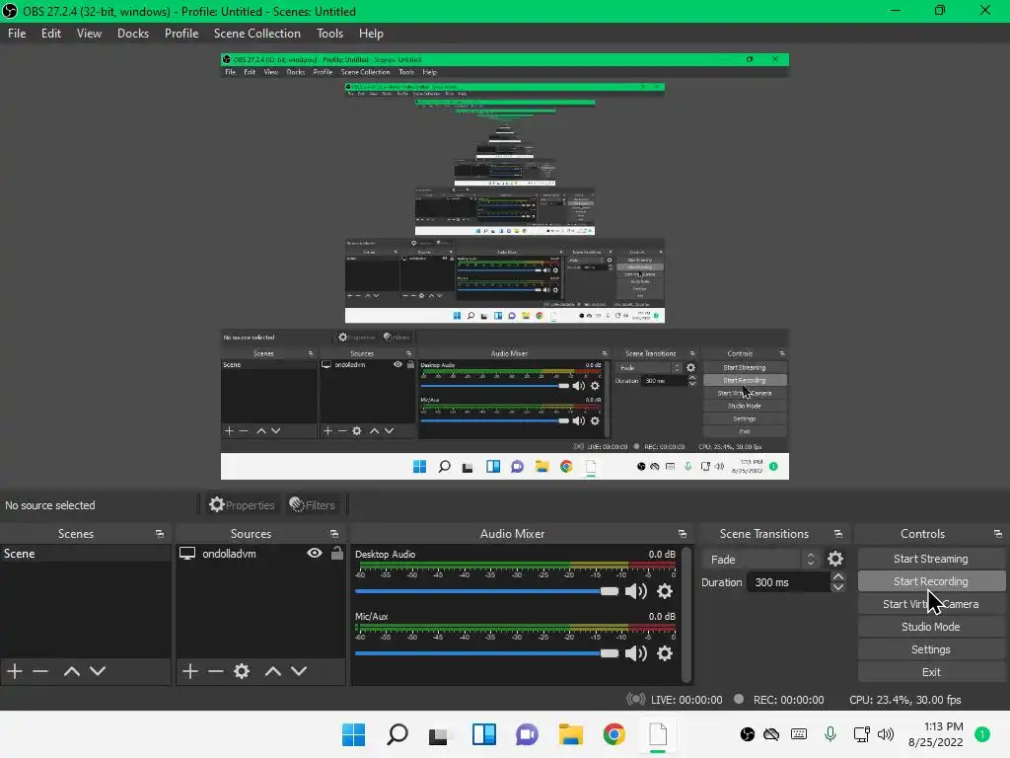This screenshot has height=758, width=1010.
Task: Open volume control in system tray
Action: coord(886,734)
